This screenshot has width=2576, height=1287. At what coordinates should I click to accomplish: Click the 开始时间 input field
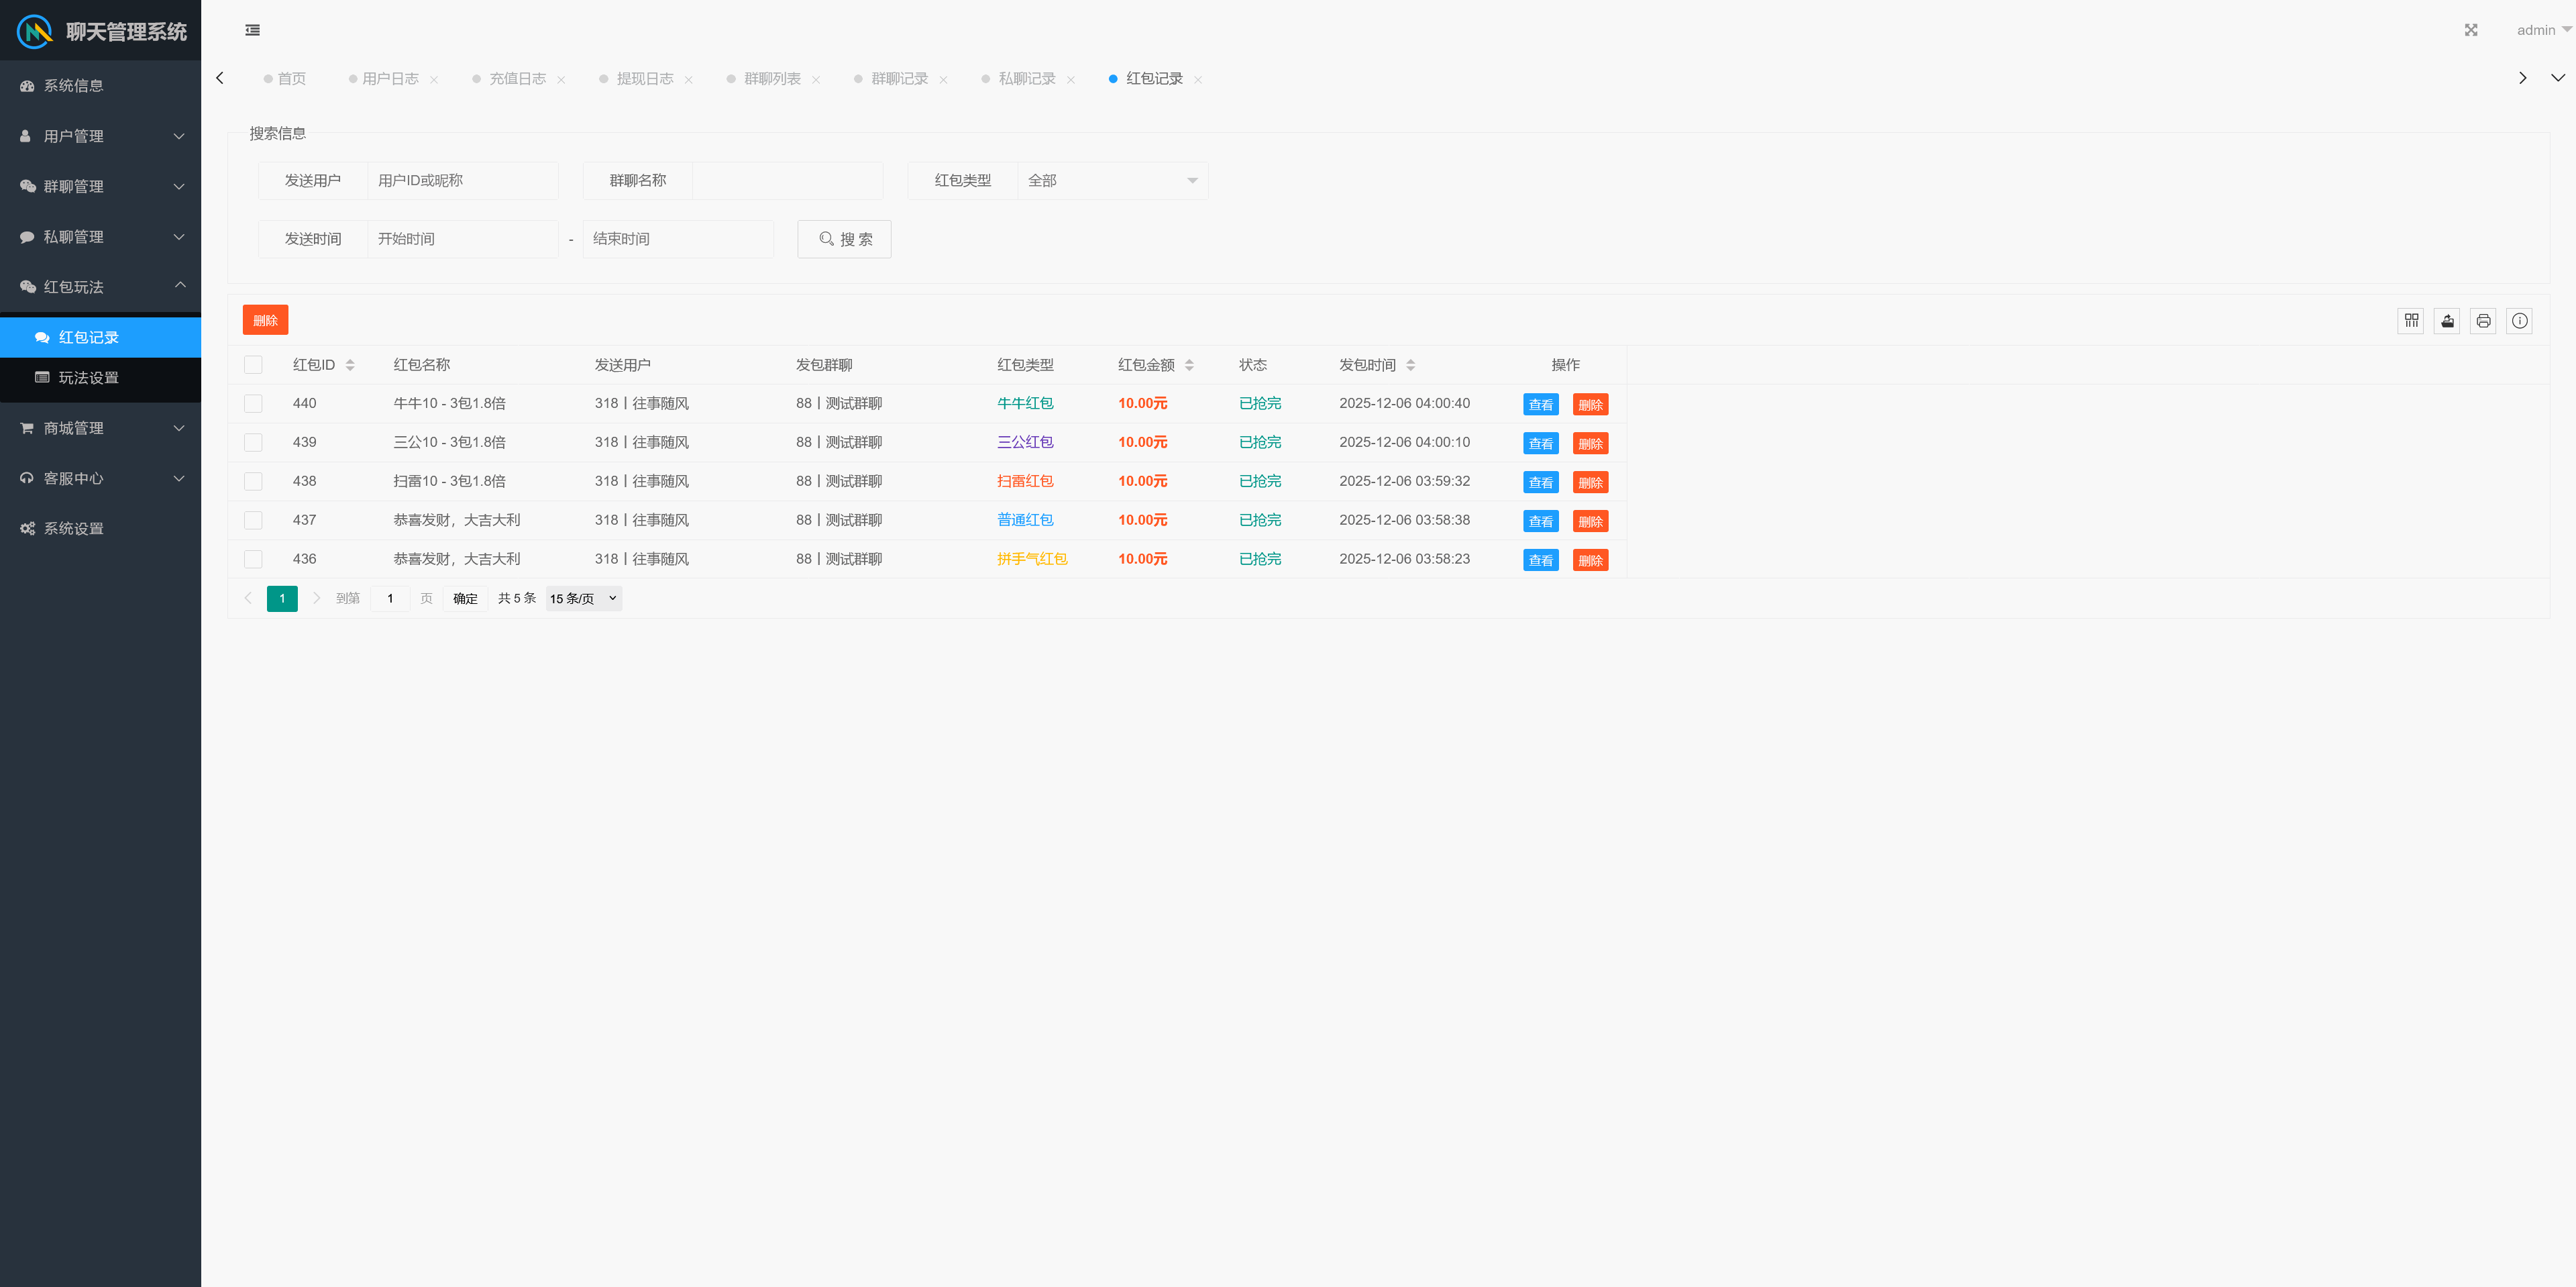[x=462, y=239]
